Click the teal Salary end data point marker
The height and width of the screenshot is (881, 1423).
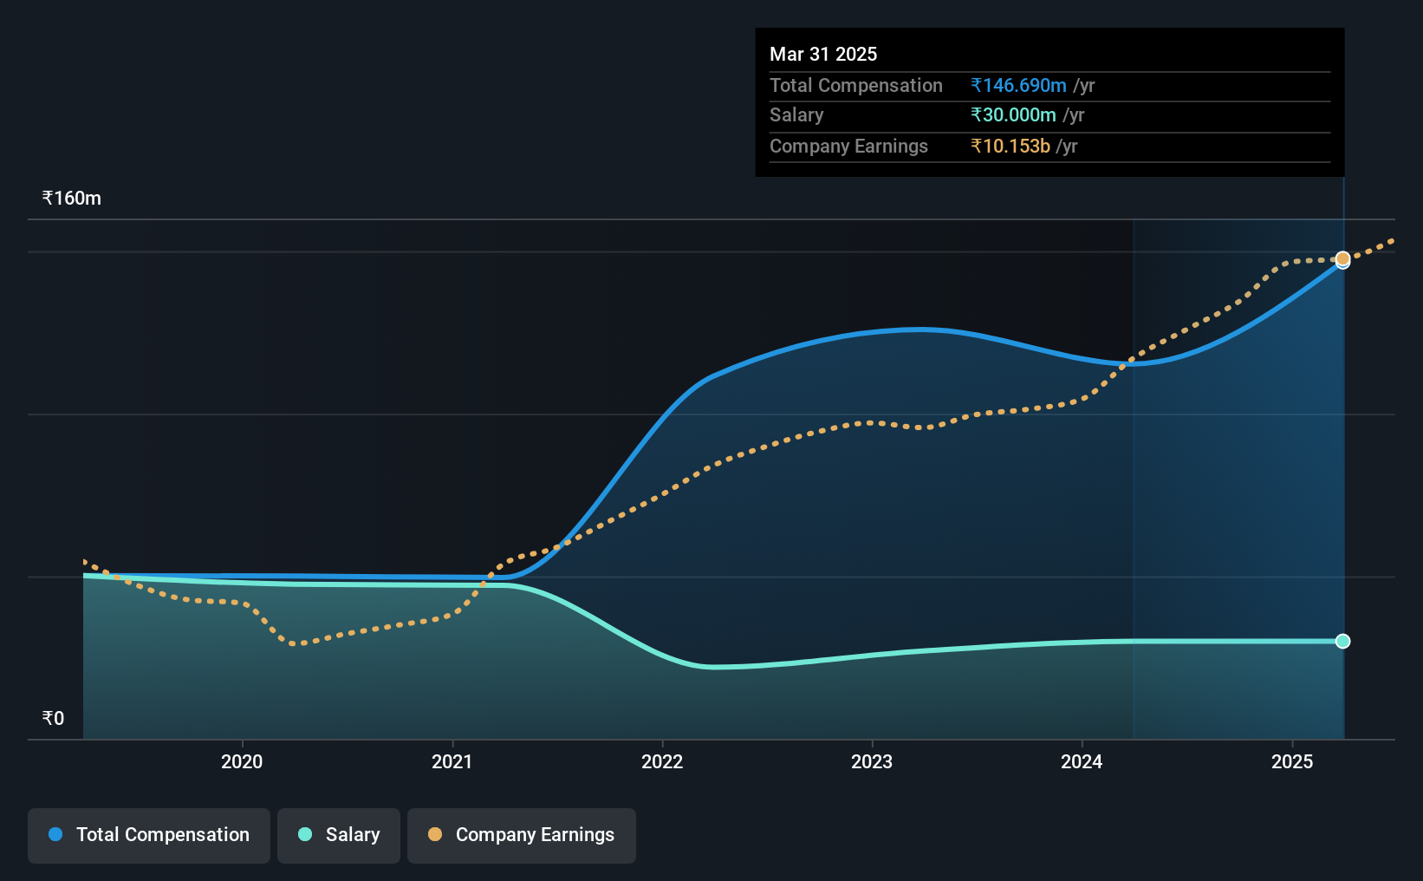1342,641
